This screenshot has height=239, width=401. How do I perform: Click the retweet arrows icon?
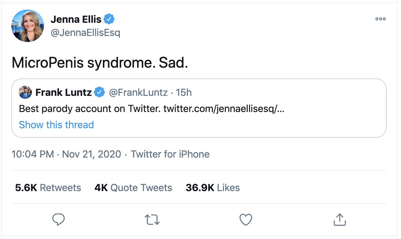[x=152, y=220]
